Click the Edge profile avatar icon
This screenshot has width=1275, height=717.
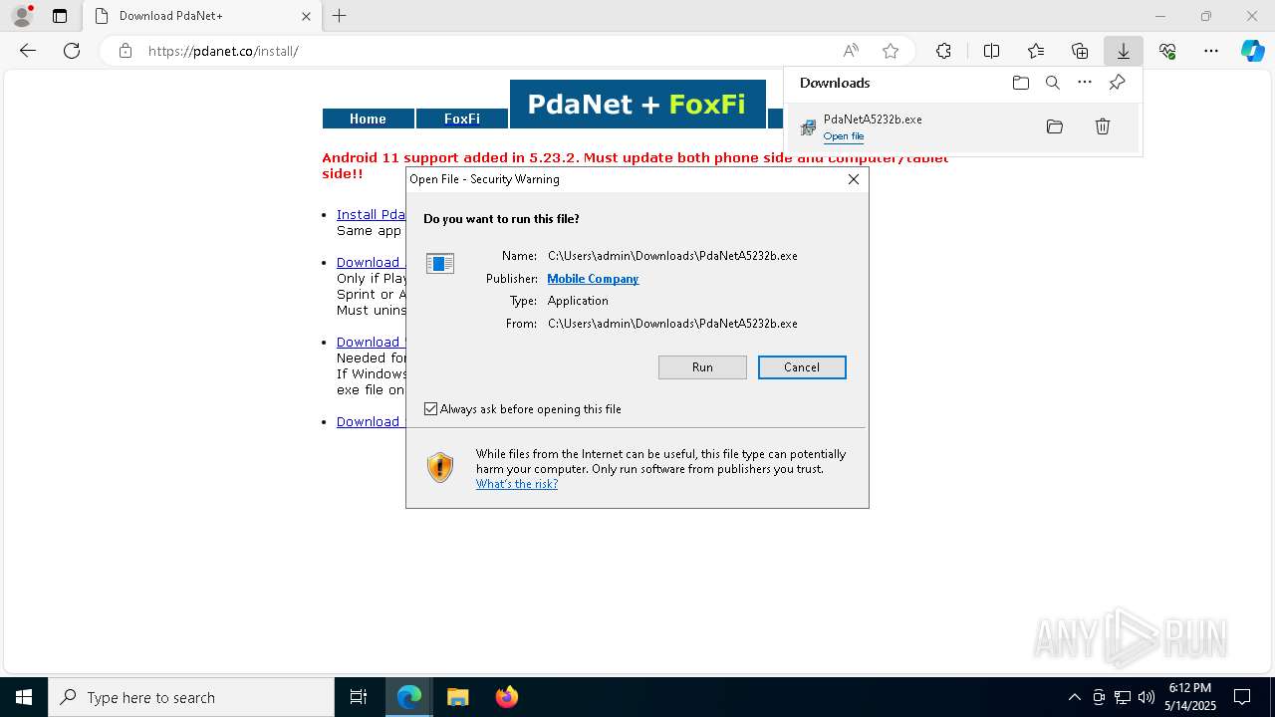(x=21, y=16)
